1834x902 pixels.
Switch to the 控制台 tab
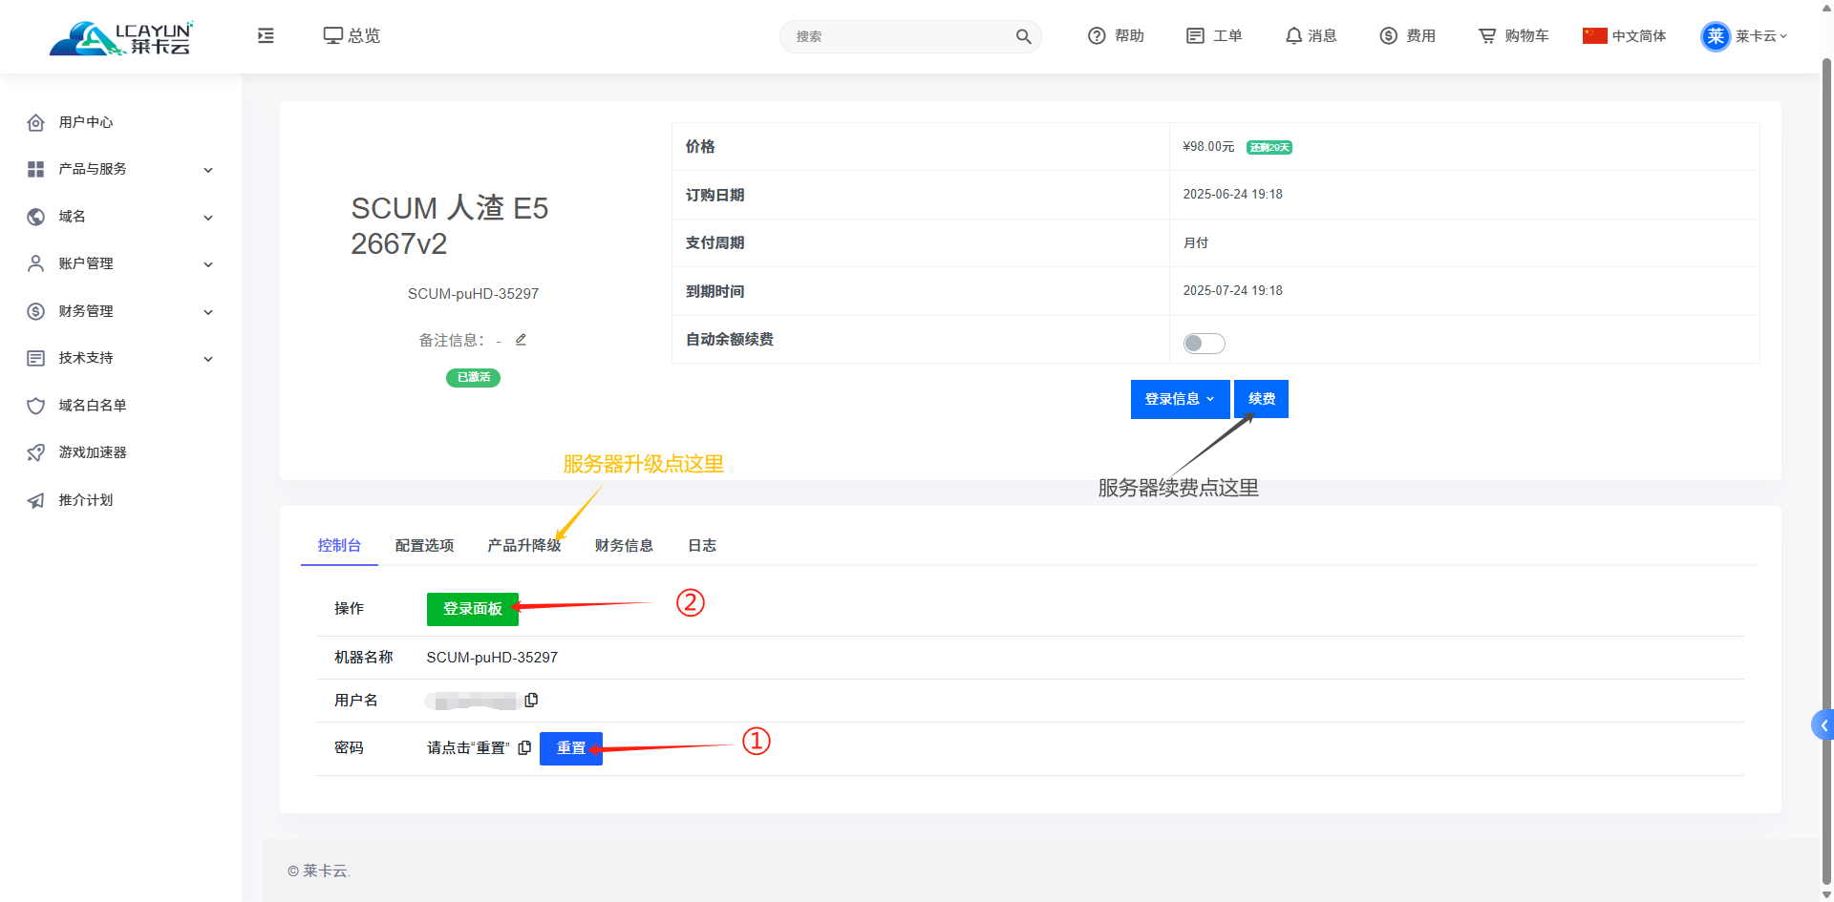(339, 545)
